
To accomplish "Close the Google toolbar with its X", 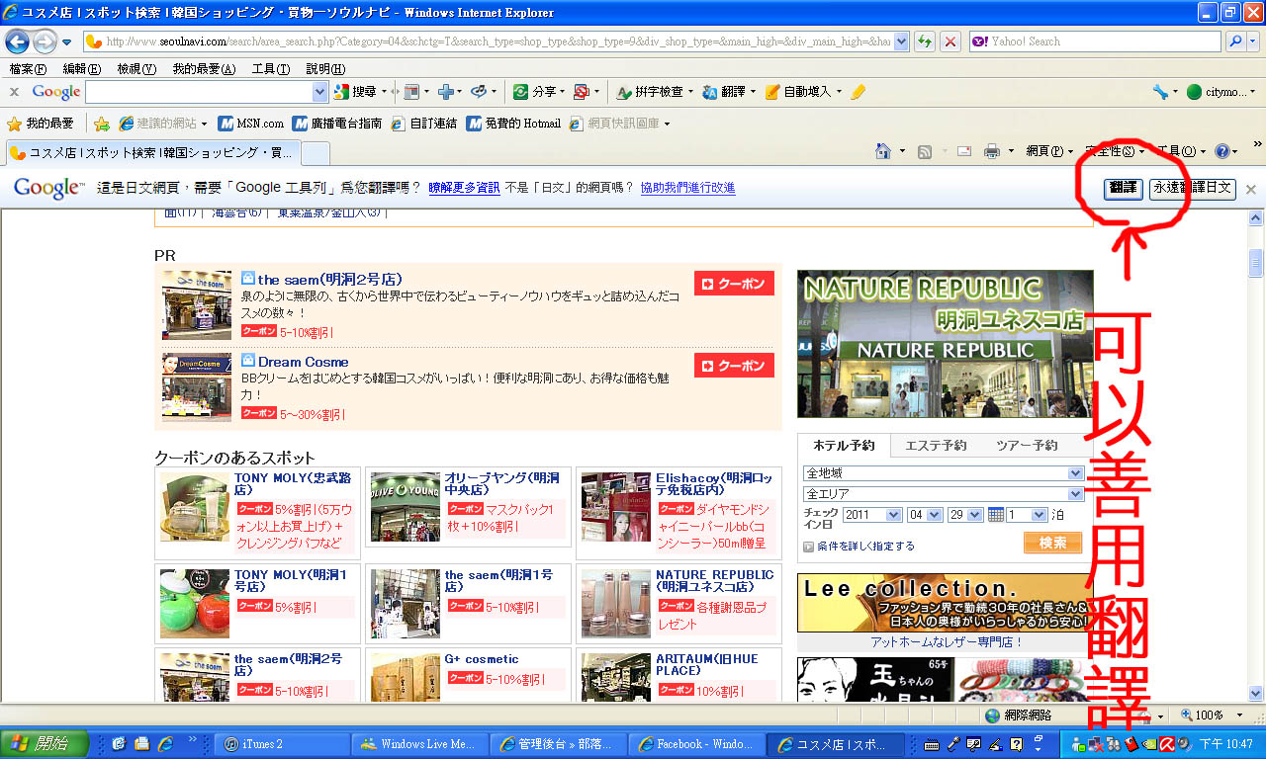I will (14, 91).
